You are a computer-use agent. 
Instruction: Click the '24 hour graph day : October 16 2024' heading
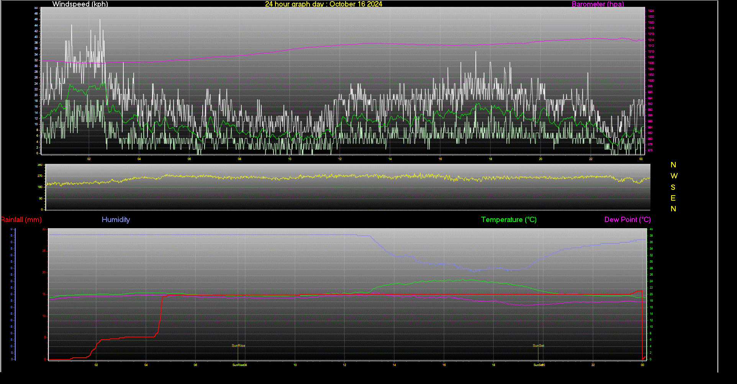point(324,4)
